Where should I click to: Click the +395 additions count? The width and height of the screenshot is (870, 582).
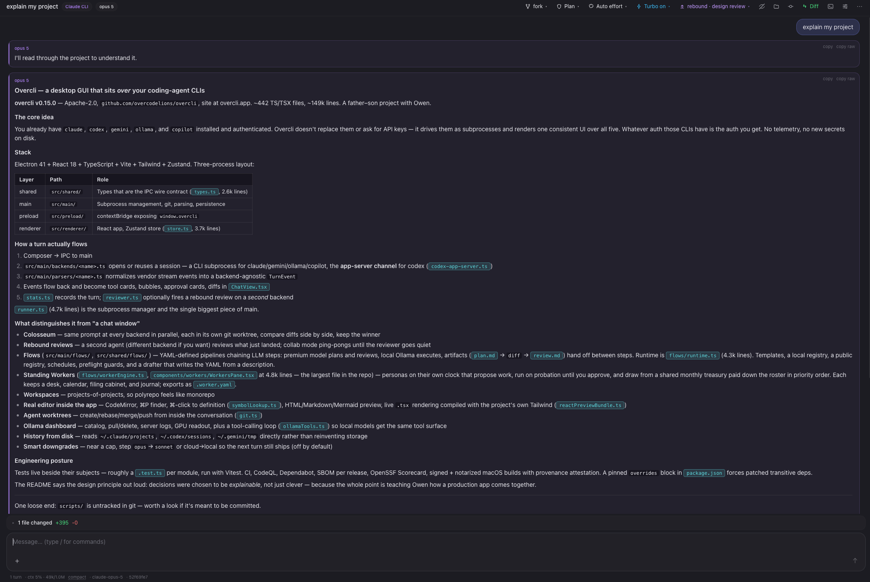[62, 523]
